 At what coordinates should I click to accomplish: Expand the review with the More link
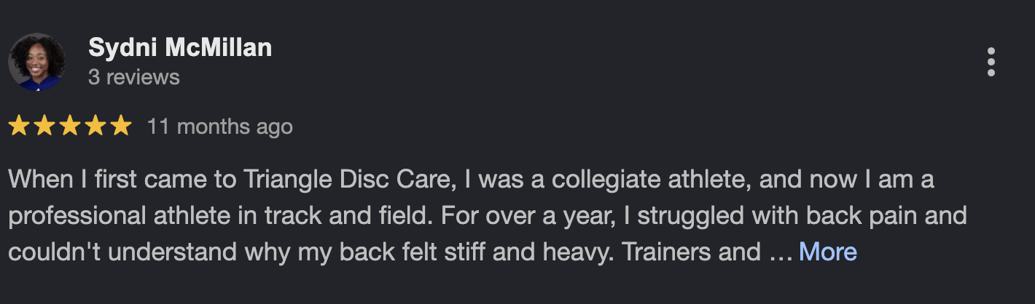point(827,252)
